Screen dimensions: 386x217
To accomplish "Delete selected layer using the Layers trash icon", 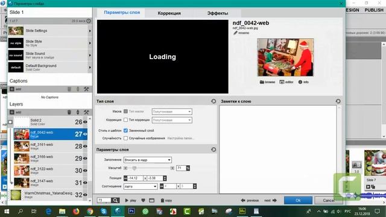I will click(69, 112).
